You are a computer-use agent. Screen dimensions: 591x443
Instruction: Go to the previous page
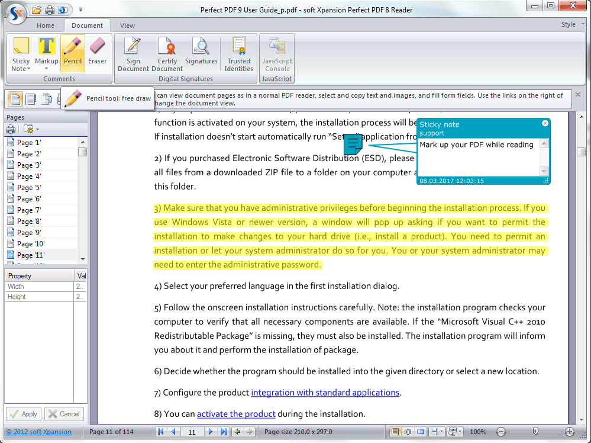(173, 432)
